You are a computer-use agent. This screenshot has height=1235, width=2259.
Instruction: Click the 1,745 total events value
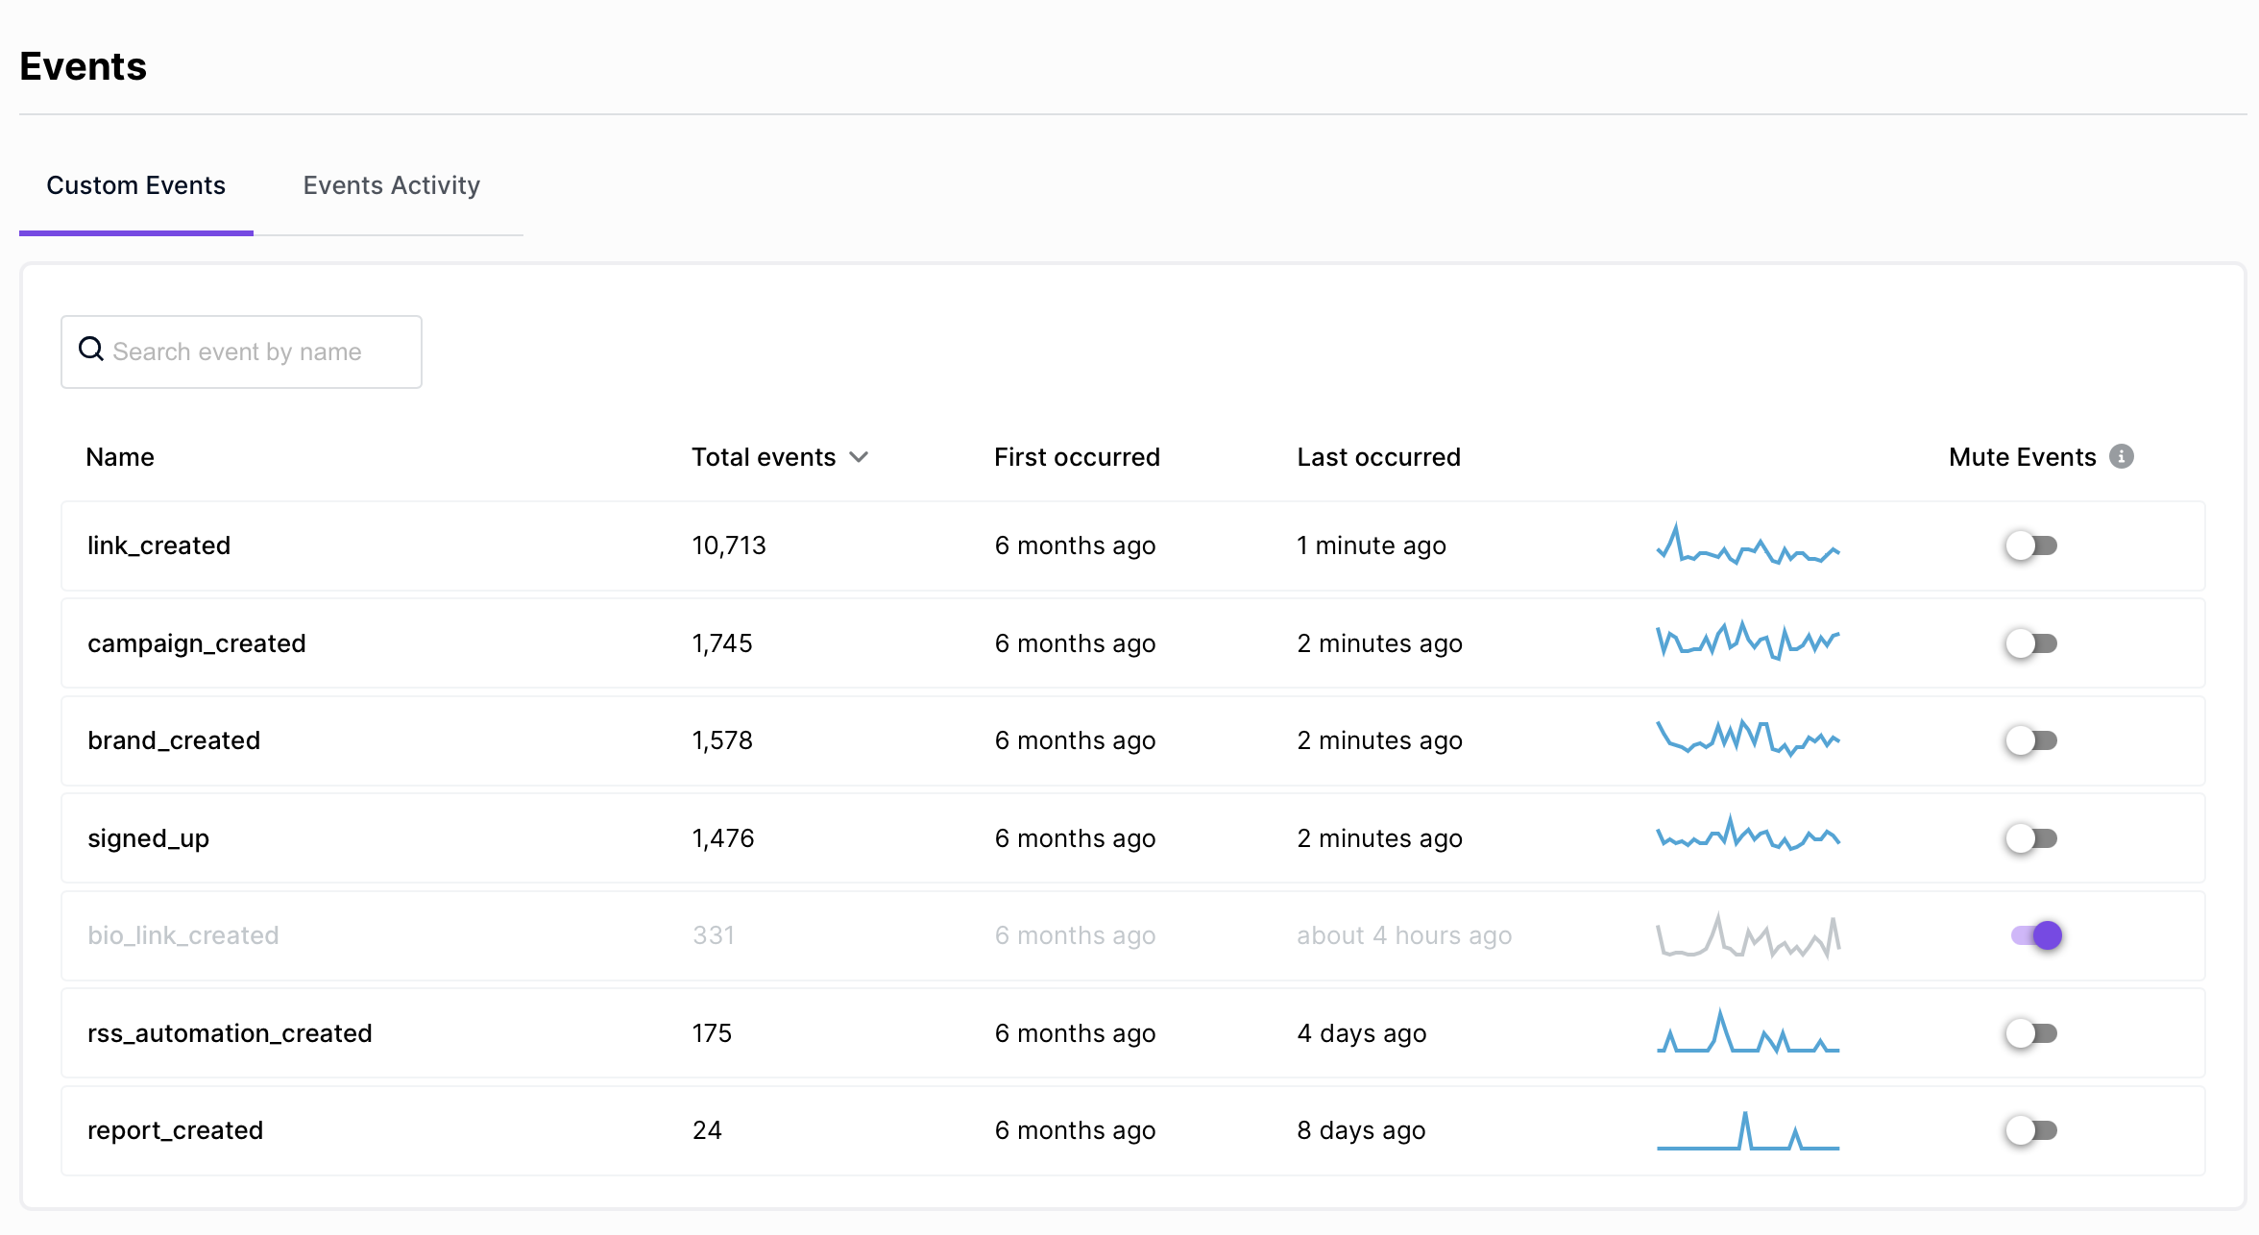[722, 643]
